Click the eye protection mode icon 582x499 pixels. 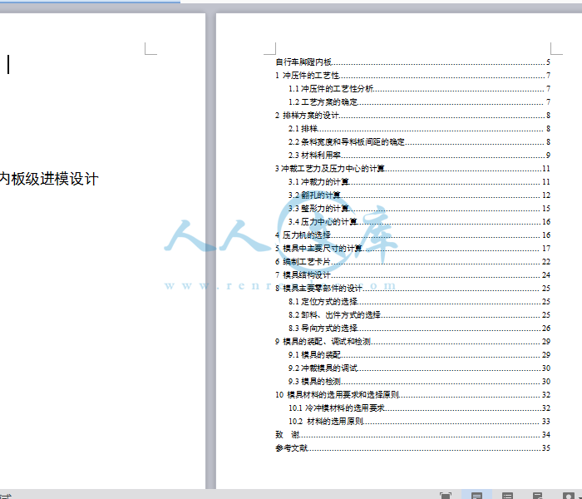[569, 496]
